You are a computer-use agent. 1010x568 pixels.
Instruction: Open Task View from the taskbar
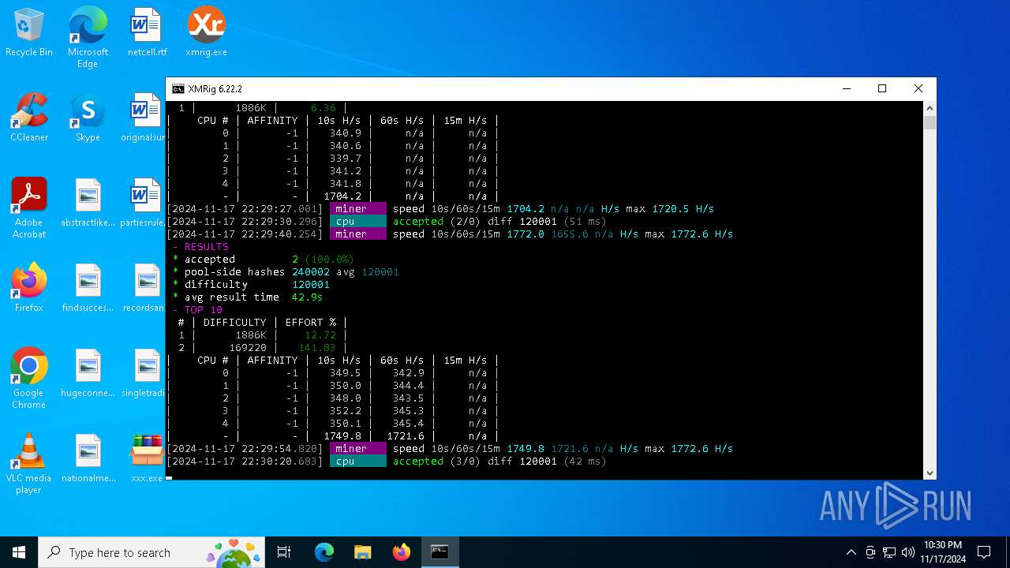tap(284, 552)
